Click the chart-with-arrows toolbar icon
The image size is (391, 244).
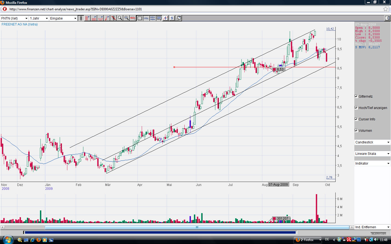click(x=166, y=18)
